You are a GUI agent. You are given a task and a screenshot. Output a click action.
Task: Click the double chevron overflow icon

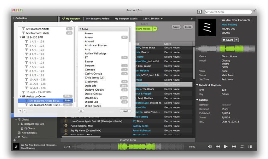click(191, 19)
